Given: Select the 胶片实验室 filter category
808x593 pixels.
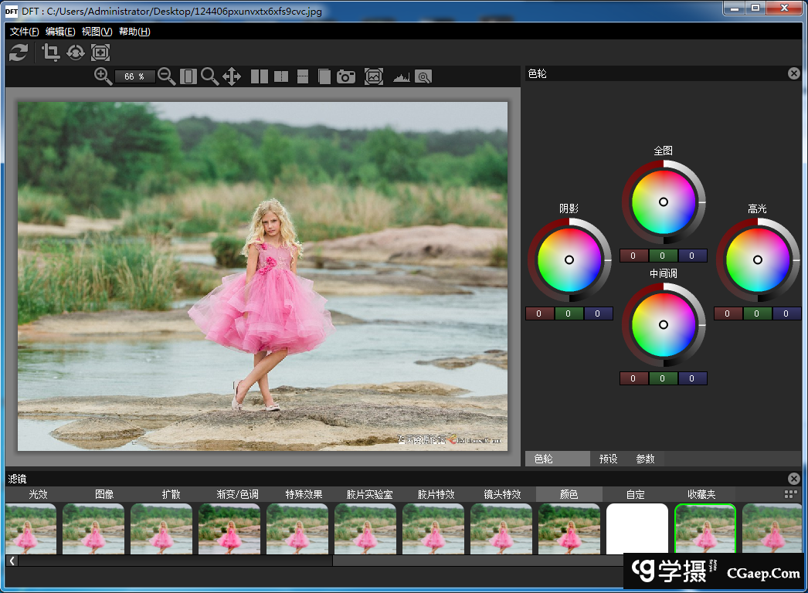Looking at the screenshot, I should tap(369, 494).
